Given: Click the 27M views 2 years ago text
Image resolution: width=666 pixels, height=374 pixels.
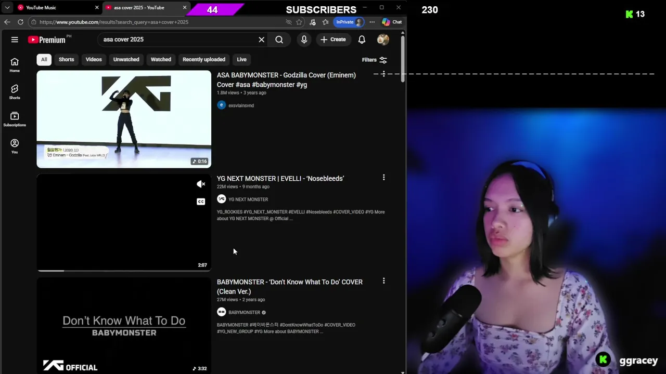Looking at the screenshot, I should (x=241, y=300).
